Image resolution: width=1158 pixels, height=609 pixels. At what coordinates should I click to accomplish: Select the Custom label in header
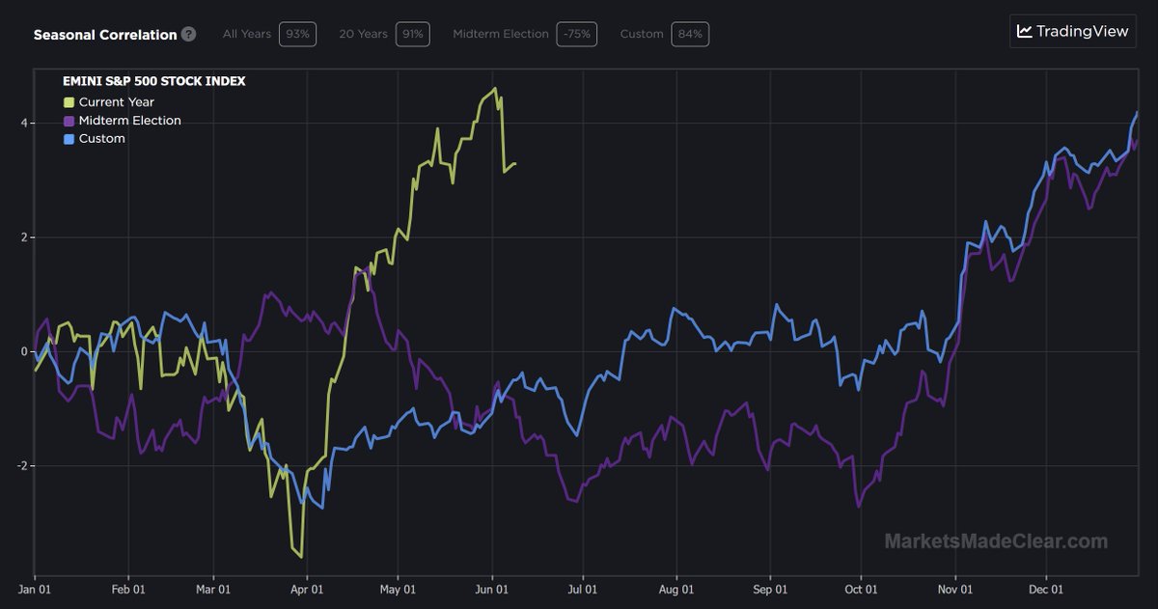(x=642, y=34)
